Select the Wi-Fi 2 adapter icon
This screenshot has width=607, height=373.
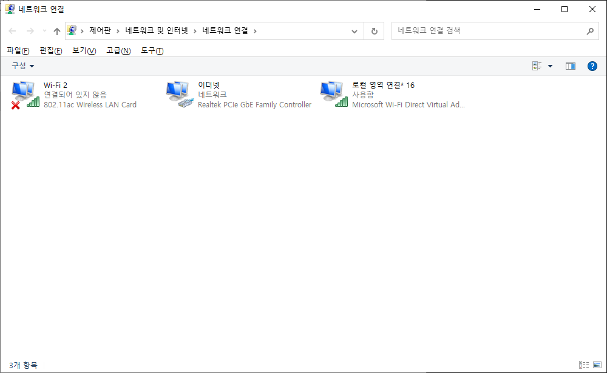point(25,95)
